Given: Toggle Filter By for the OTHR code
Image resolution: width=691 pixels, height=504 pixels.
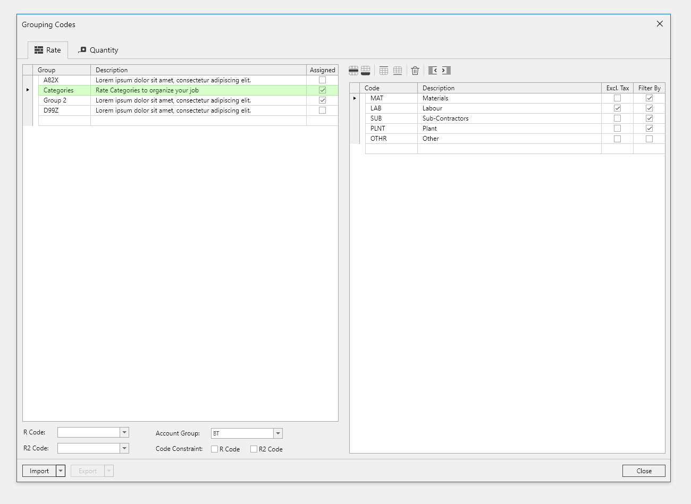Looking at the screenshot, I should pos(649,139).
